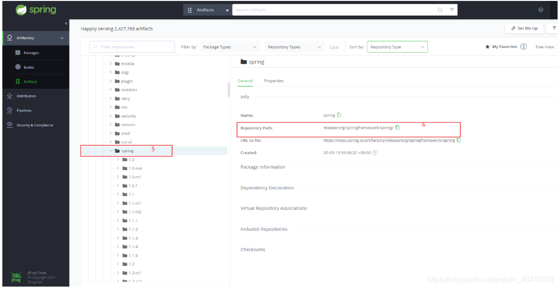Image resolution: width=559 pixels, height=288 pixels.
Task: Open Repository Types filter dropdown
Action: (294, 47)
